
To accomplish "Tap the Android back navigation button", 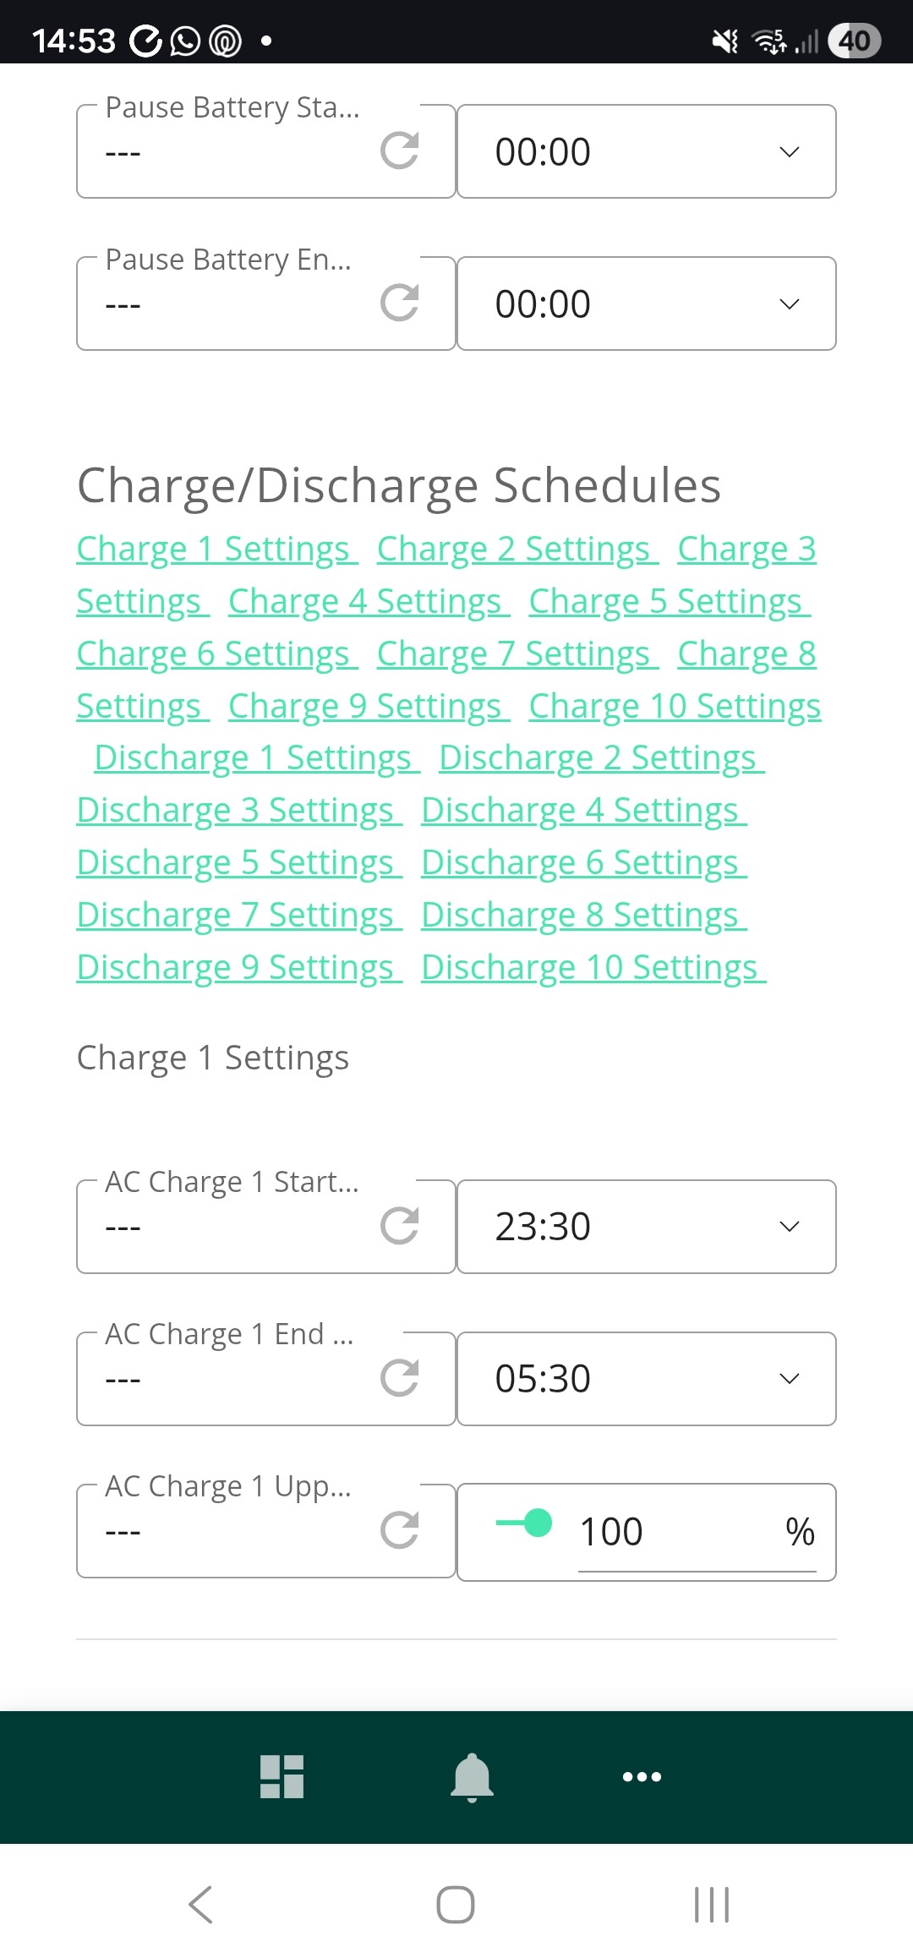I will click(201, 1905).
